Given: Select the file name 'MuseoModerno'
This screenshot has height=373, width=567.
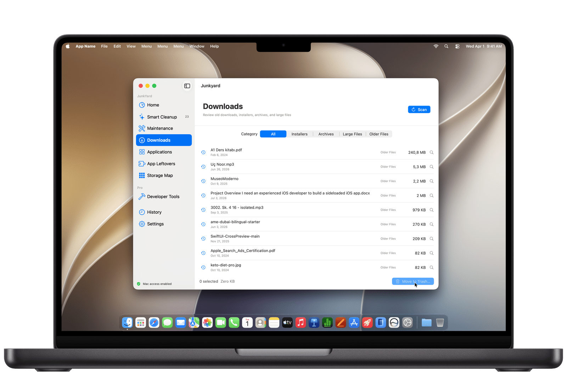Looking at the screenshot, I should [x=224, y=179].
